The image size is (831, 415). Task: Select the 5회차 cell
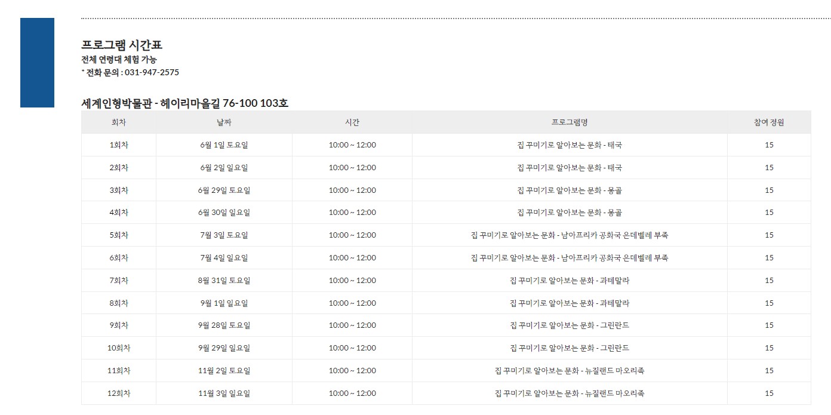coord(119,235)
